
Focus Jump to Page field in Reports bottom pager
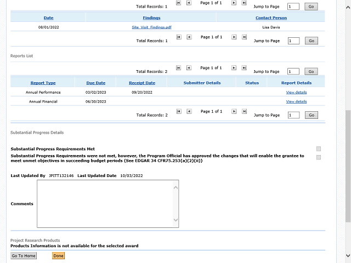tap(294, 115)
